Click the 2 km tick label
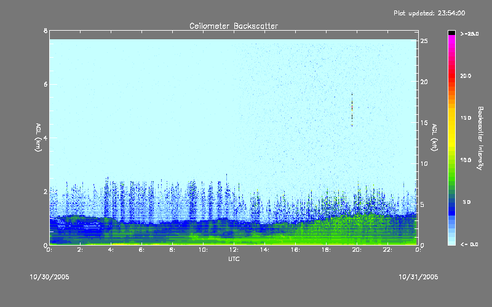The width and height of the screenshot is (492, 307). pyautogui.click(x=46, y=192)
